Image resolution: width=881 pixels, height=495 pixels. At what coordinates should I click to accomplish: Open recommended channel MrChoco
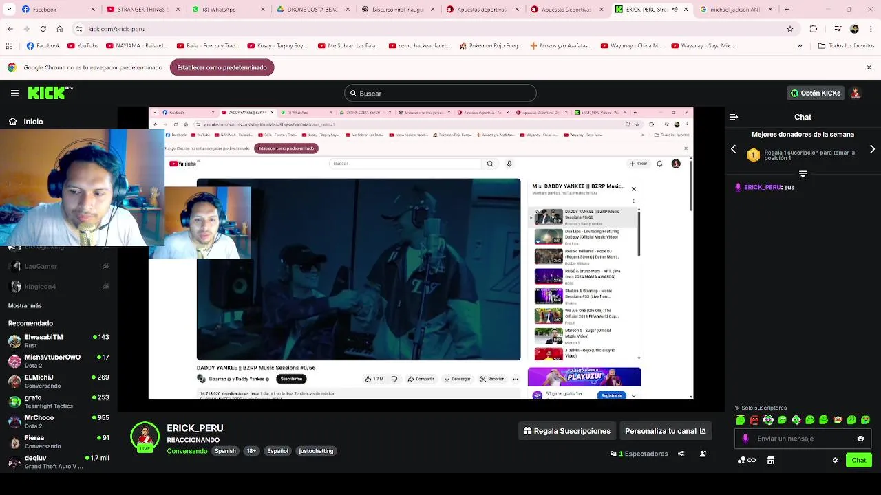(x=59, y=421)
